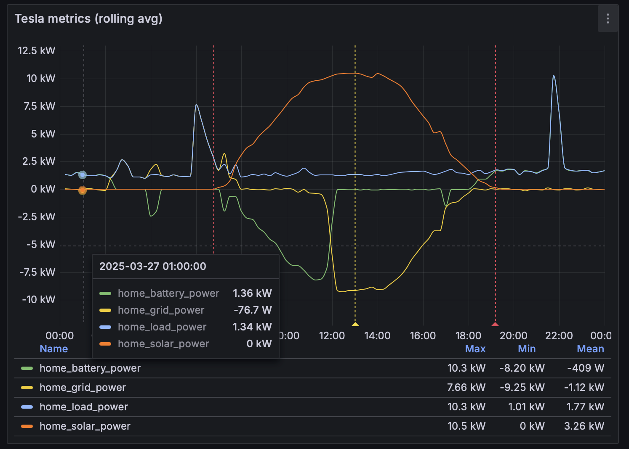Open the orange home_solar_power legend color swatch
629x449 pixels.
[27, 426]
